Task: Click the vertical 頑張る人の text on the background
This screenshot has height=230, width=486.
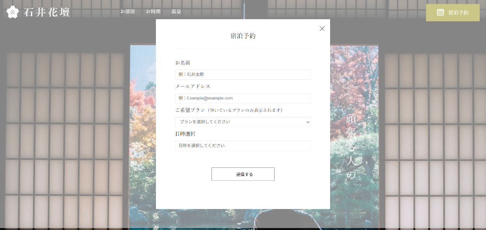Action: pos(351,147)
